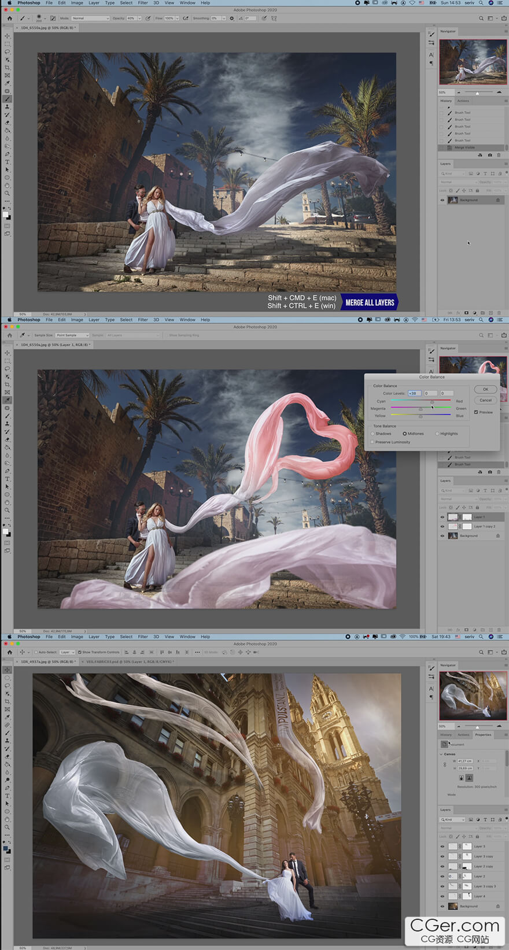Check Preserve Luminosity in Color Balance dialog
Screen dimensions: 509x950
pos(372,442)
